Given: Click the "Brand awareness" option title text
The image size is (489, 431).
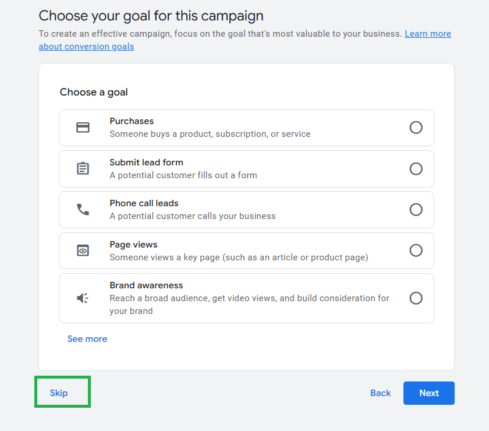Looking at the screenshot, I should 146,285.
